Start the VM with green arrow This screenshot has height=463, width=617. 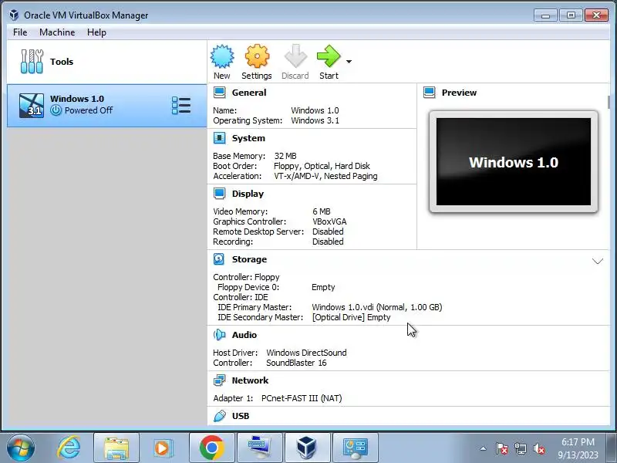(x=329, y=56)
